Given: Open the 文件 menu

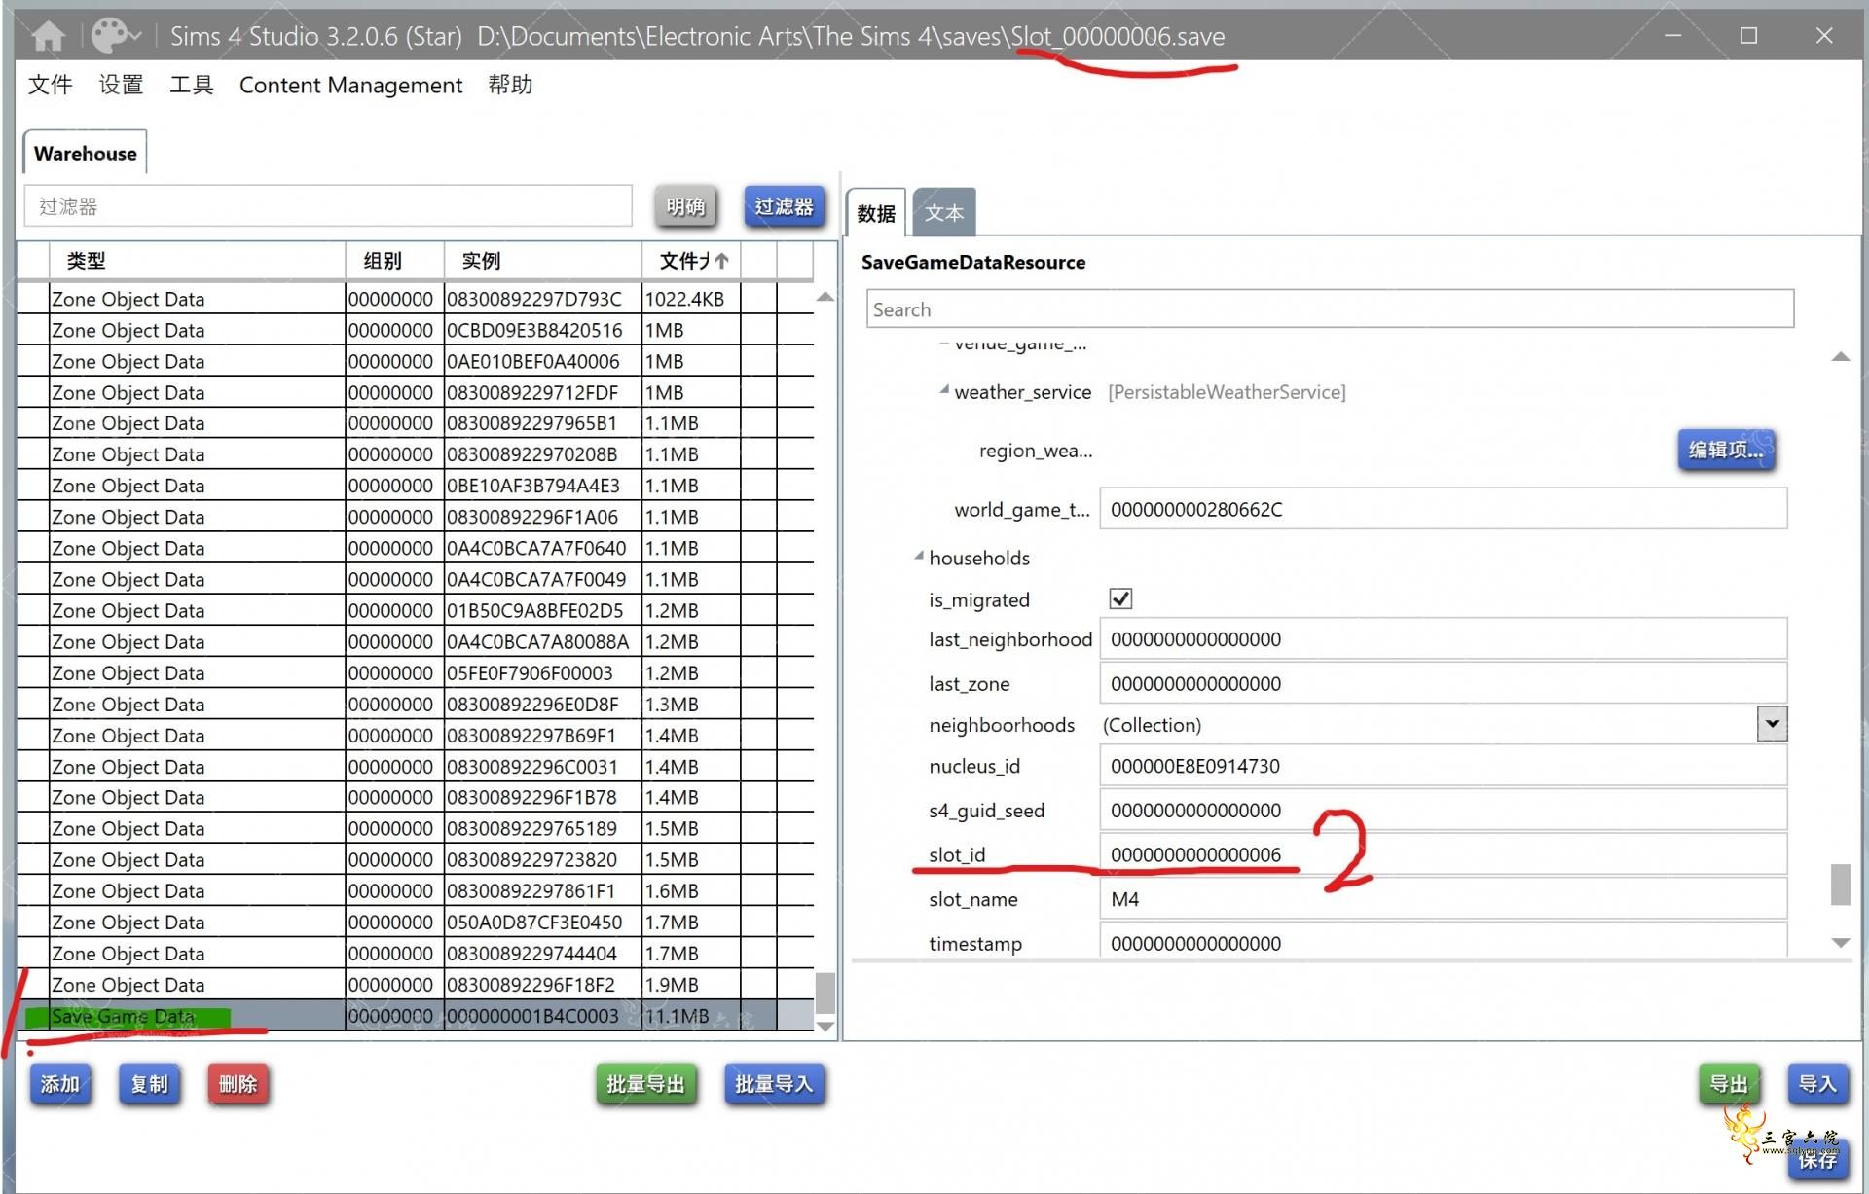Looking at the screenshot, I should point(50,85).
